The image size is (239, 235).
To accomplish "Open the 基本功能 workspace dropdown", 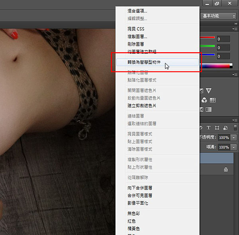I will coord(218,16).
